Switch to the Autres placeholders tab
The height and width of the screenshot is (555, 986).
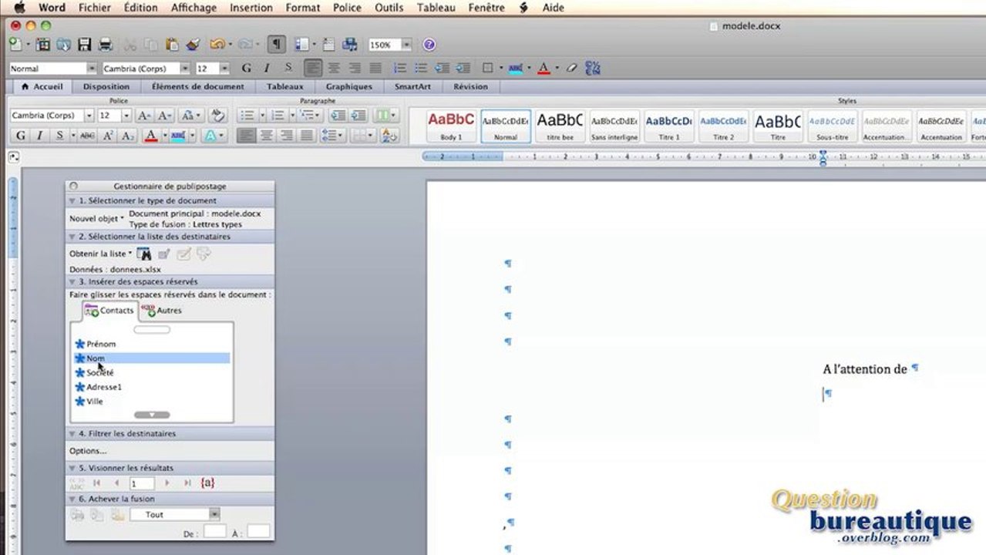[x=162, y=311]
